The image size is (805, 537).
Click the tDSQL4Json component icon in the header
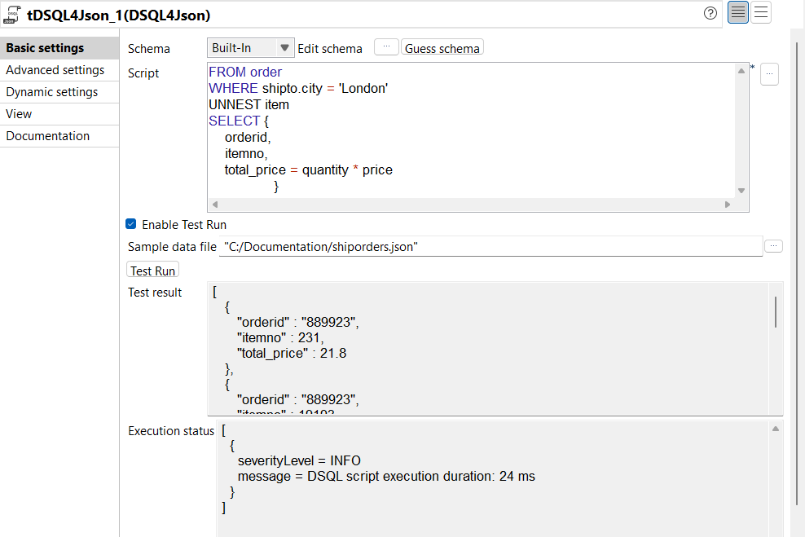click(11, 12)
